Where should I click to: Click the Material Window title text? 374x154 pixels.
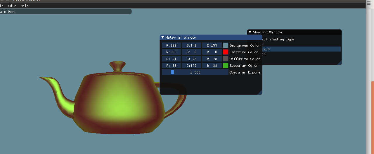tap(181, 37)
